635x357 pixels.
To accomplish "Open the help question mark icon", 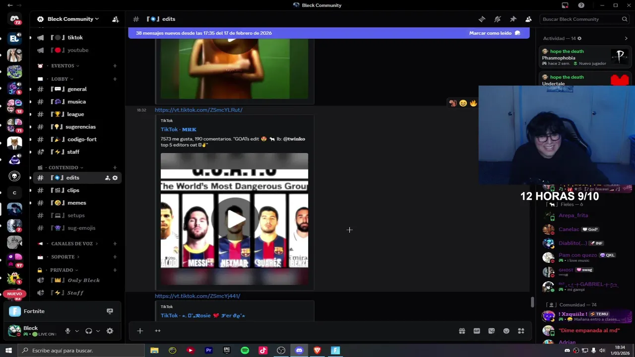I will click(x=581, y=5).
